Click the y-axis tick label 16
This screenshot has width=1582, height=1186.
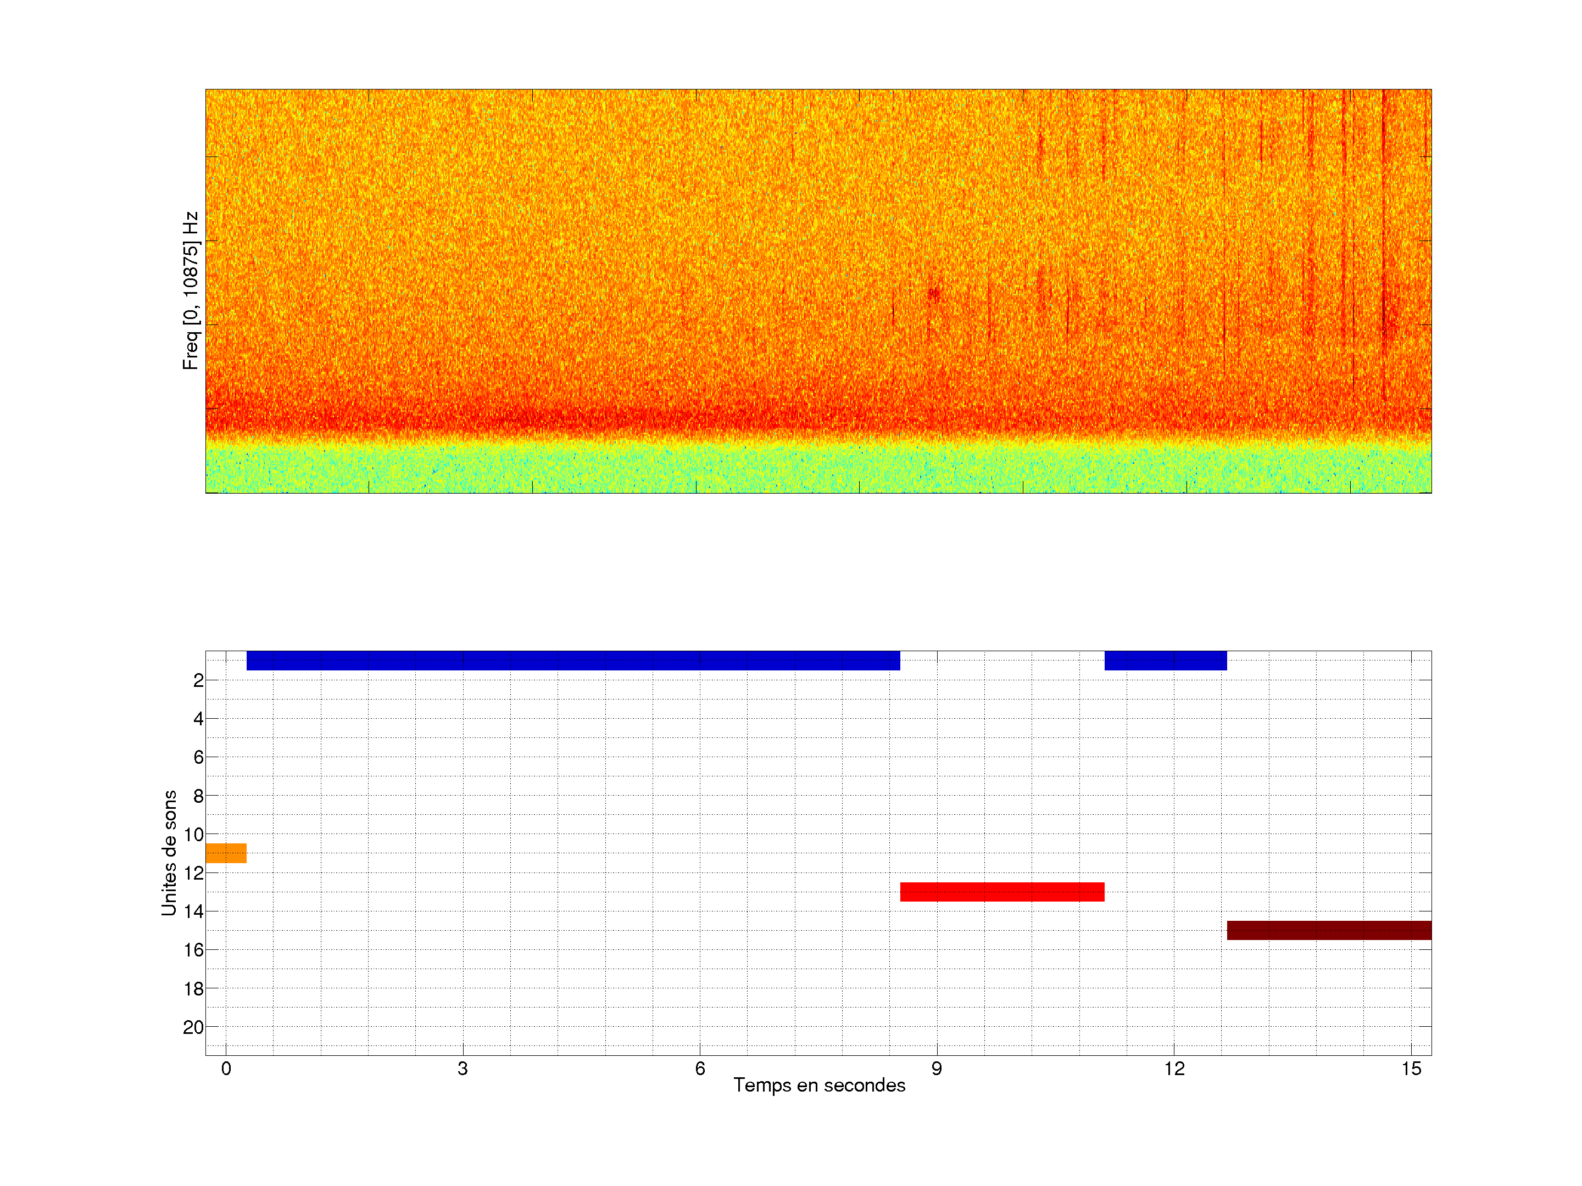[193, 950]
